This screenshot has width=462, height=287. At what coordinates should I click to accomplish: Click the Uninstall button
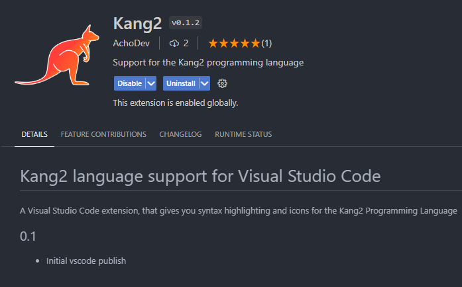coord(181,83)
